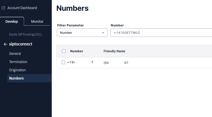212x117 pixels.
Task: Select Numbers in the sidebar
Action: click(29, 78)
